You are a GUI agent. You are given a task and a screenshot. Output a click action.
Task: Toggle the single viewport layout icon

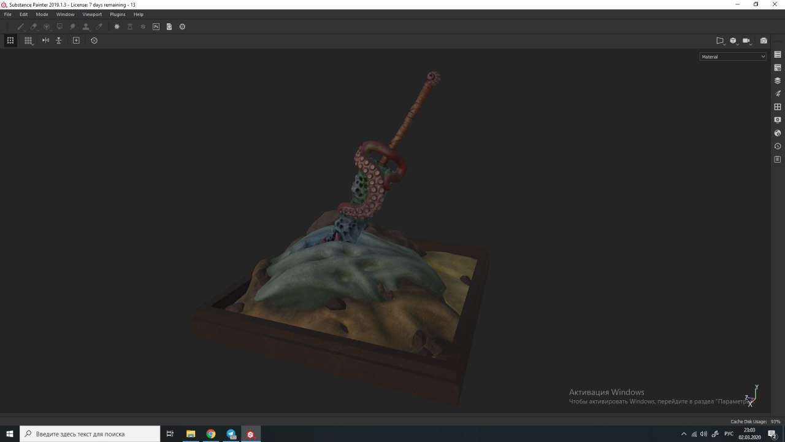pyautogui.click(x=10, y=41)
